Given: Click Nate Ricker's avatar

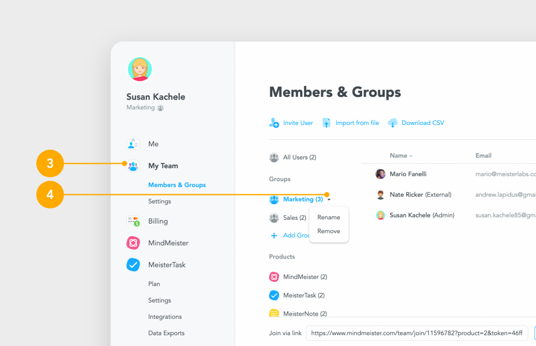Looking at the screenshot, I should [x=380, y=195].
